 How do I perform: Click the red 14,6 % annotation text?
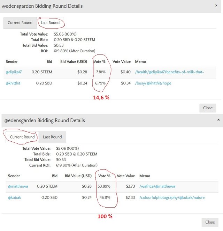click(101, 98)
